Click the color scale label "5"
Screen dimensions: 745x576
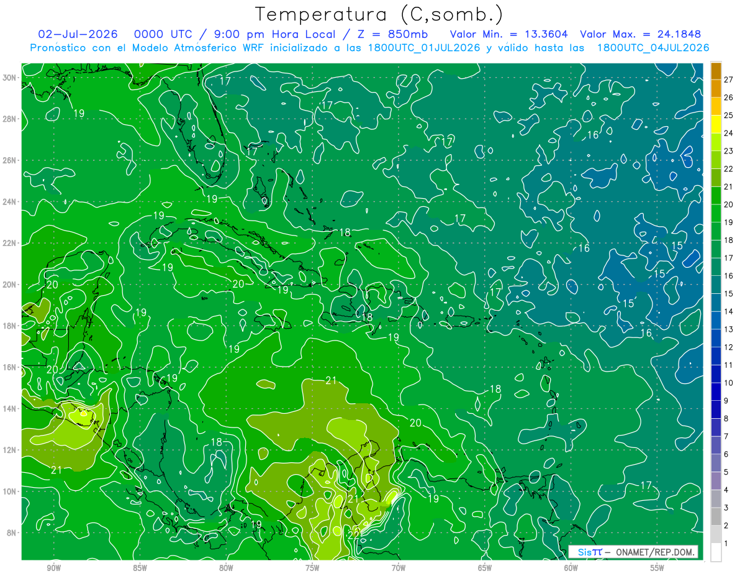click(x=726, y=472)
